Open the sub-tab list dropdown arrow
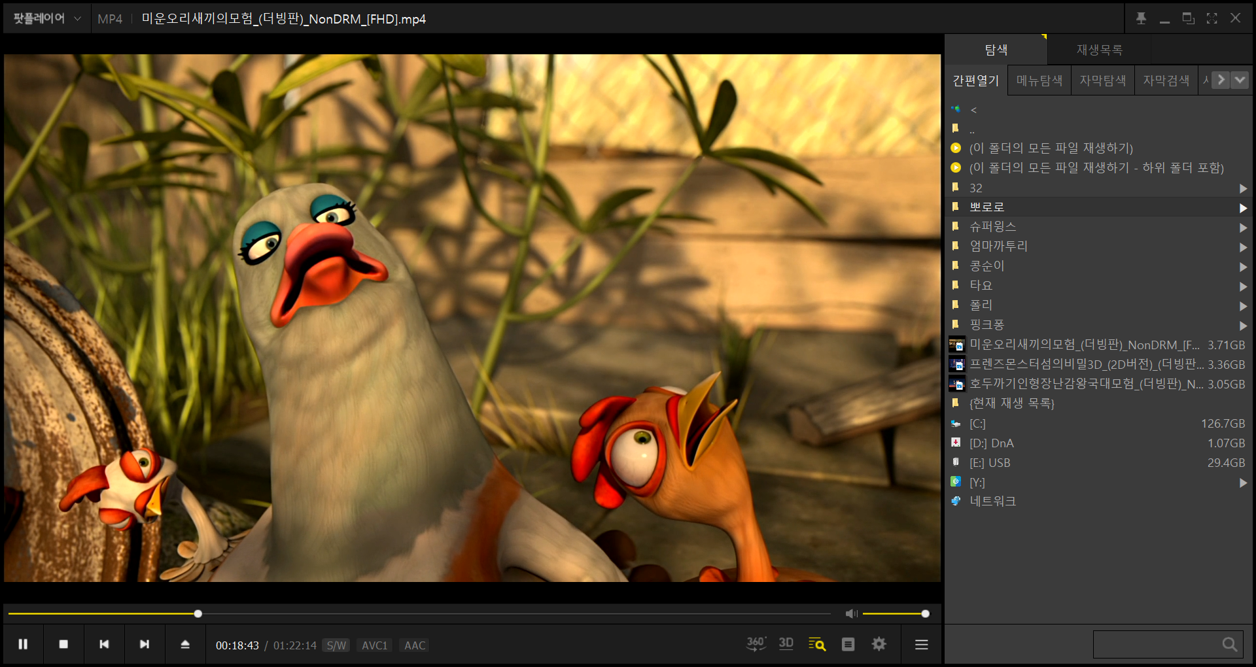Image resolution: width=1256 pixels, height=667 pixels. click(1240, 80)
